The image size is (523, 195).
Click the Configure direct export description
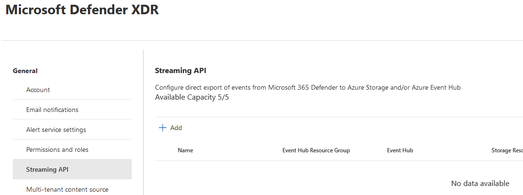(308, 87)
